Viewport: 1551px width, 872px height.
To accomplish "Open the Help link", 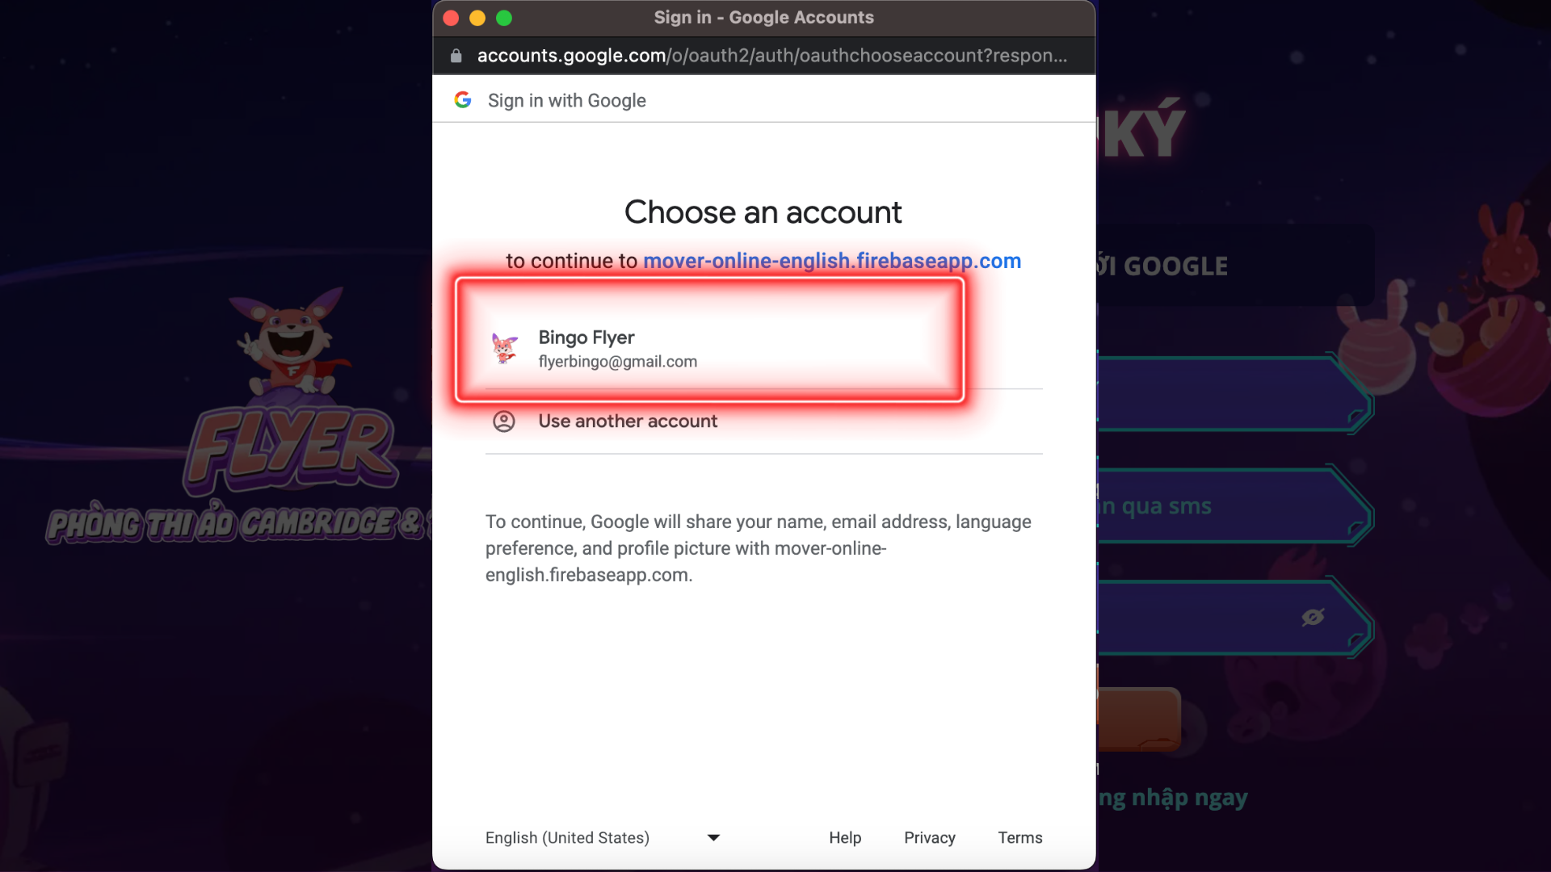I will tap(845, 838).
